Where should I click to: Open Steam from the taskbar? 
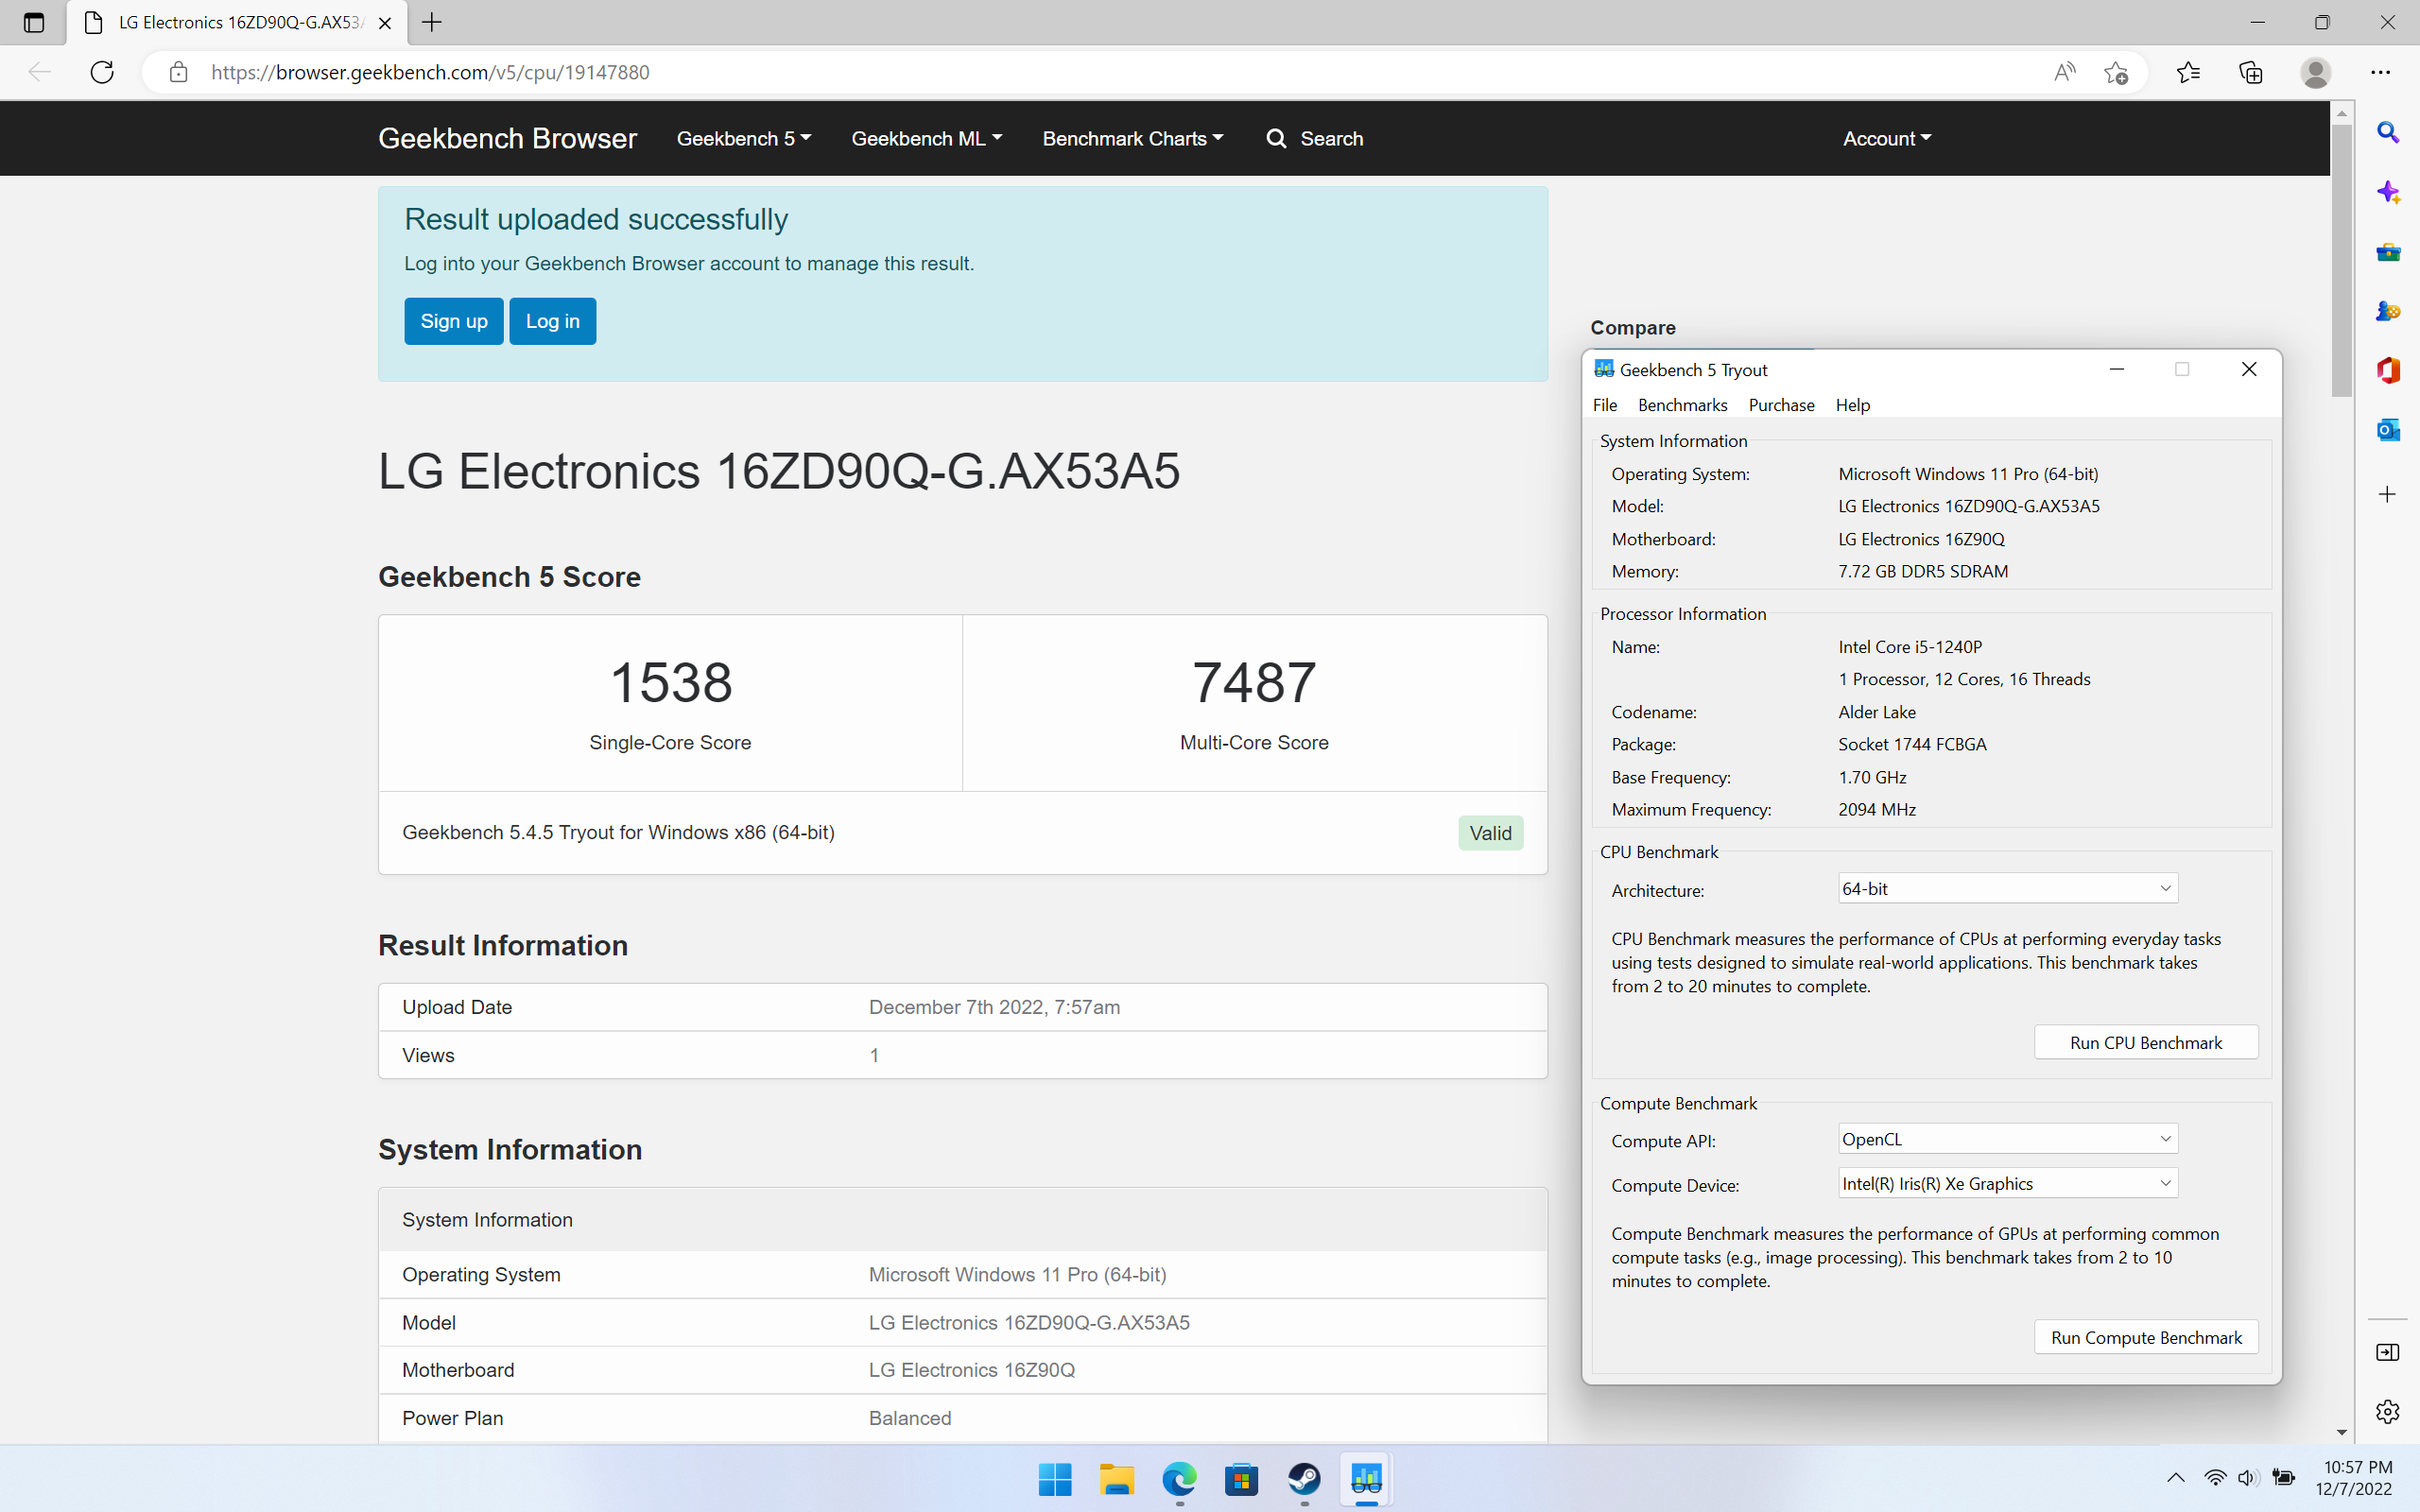tap(1304, 1478)
